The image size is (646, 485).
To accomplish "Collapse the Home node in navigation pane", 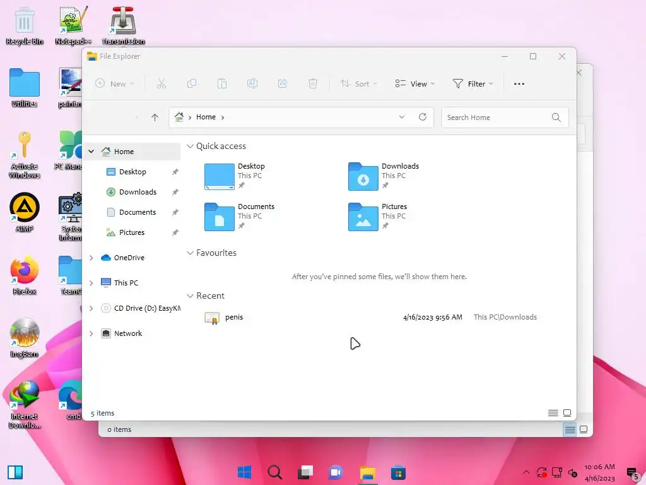I will click(91, 152).
